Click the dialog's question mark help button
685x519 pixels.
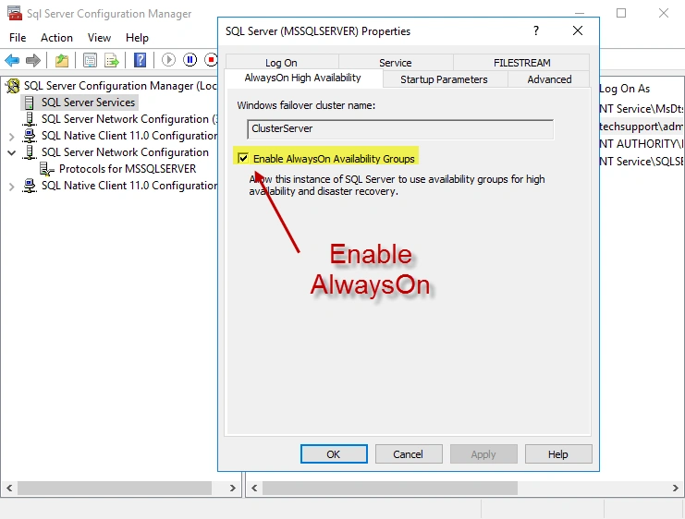[536, 30]
